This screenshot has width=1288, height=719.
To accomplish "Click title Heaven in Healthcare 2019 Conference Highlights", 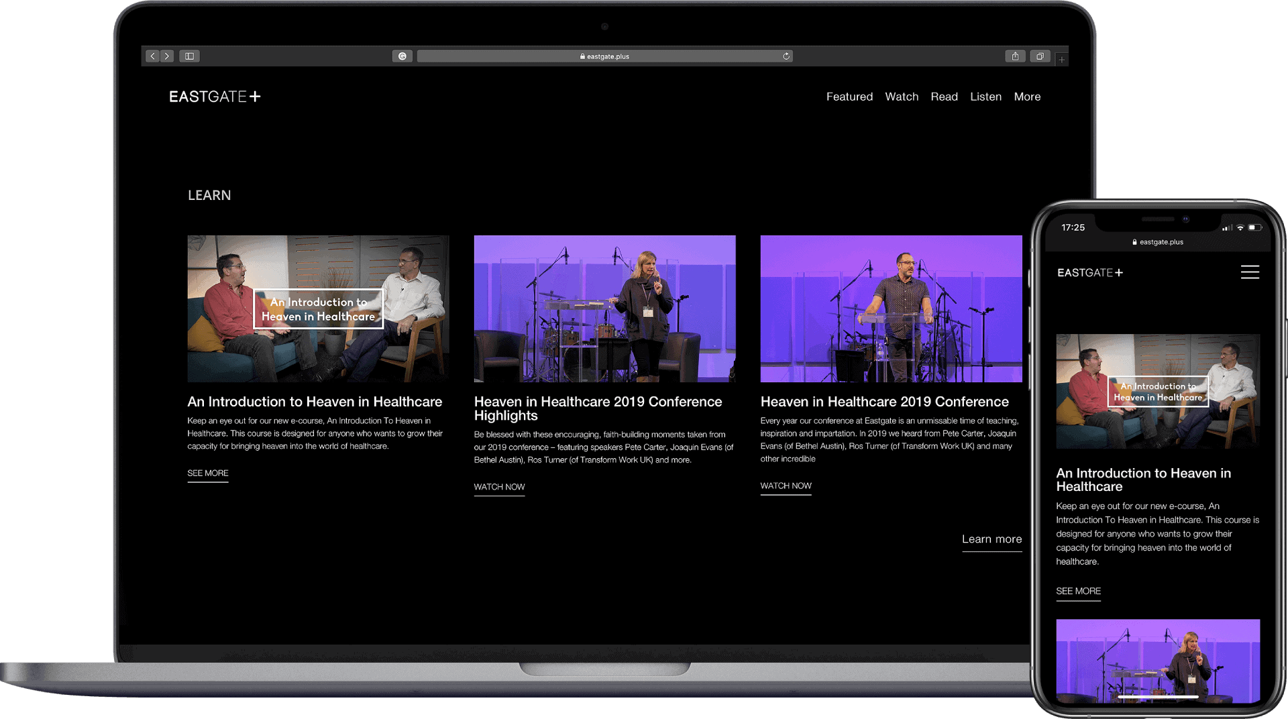I will 598,408.
